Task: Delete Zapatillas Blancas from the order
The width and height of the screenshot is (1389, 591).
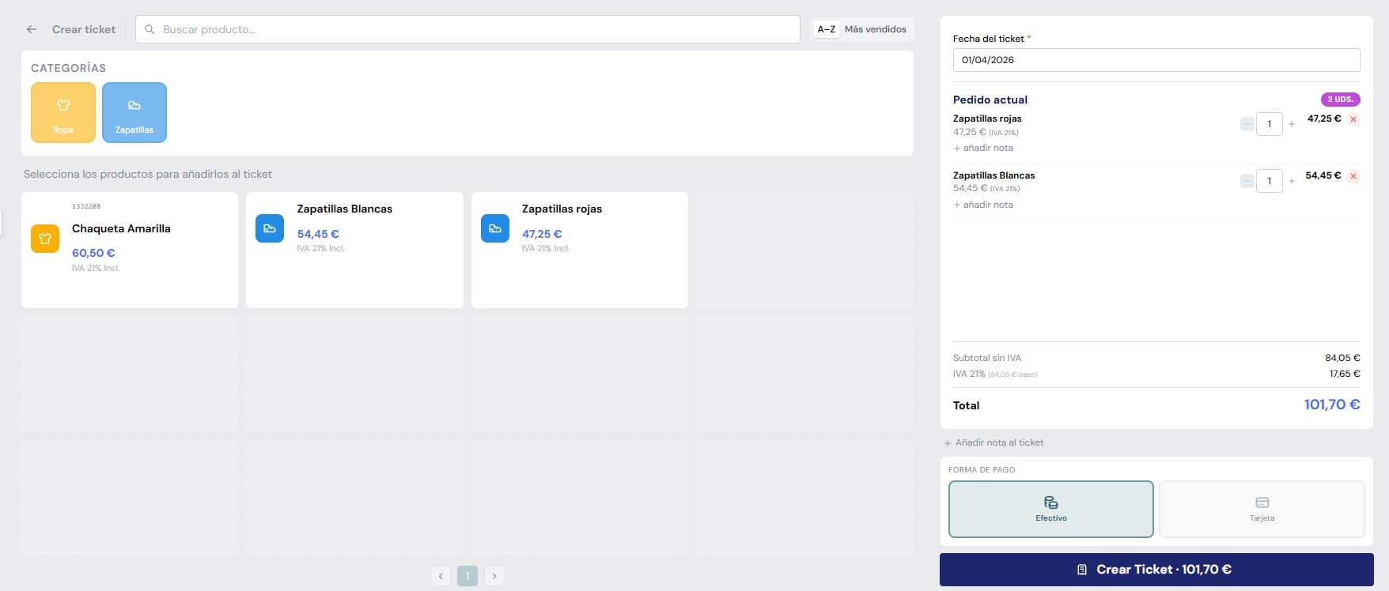Action: click(x=1353, y=176)
